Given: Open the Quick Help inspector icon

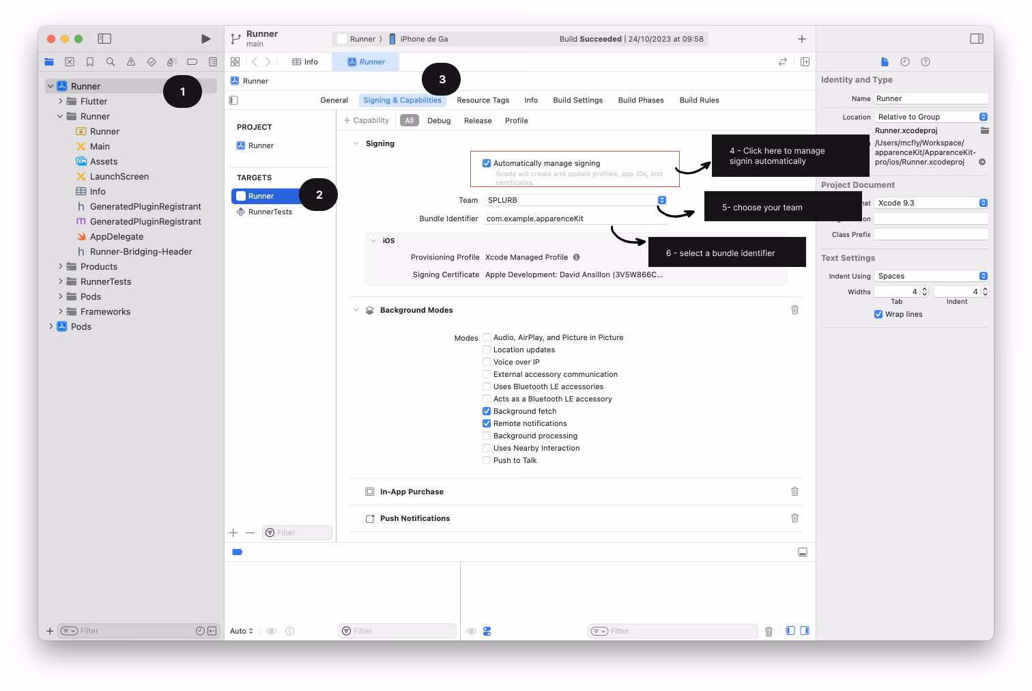Looking at the screenshot, I should tap(926, 61).
